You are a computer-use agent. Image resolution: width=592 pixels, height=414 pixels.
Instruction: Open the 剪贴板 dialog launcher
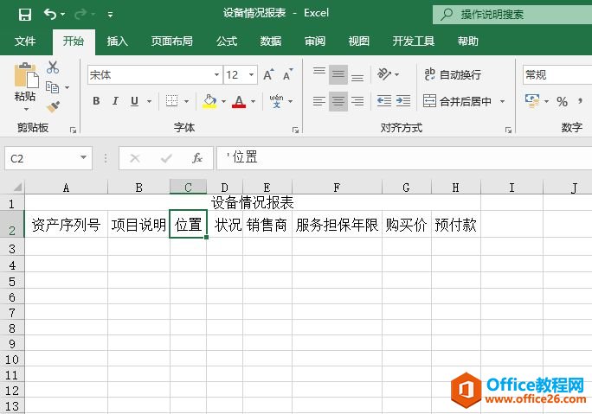click(74, 131)
